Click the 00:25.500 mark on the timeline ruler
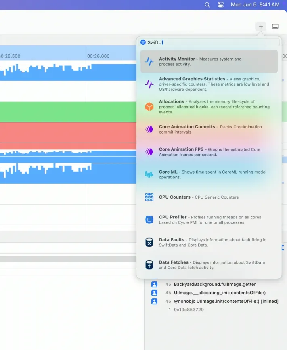The width and height of the screenshot is (287, 350). coord(10,56)
